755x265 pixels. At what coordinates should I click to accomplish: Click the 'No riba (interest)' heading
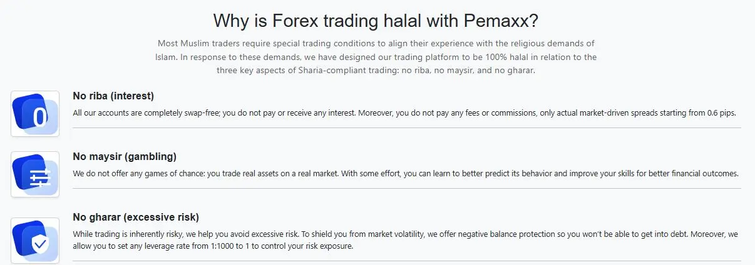pos(113,96)
